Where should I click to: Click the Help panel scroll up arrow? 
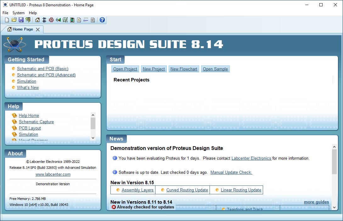pos(93,115)
